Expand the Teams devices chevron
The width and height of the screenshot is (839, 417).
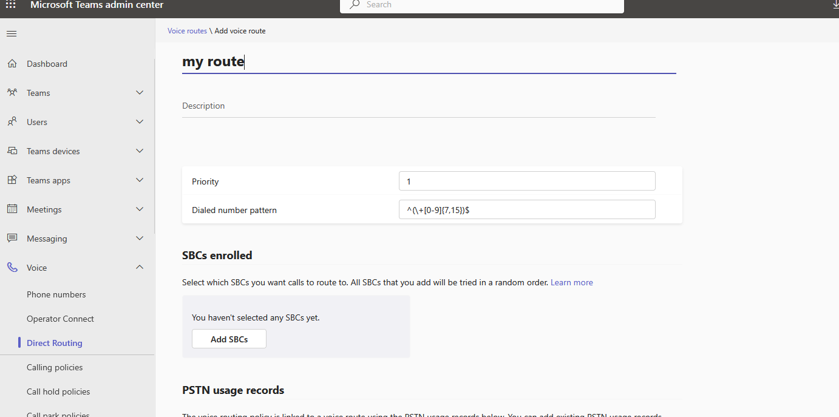(x=140, y=151)
